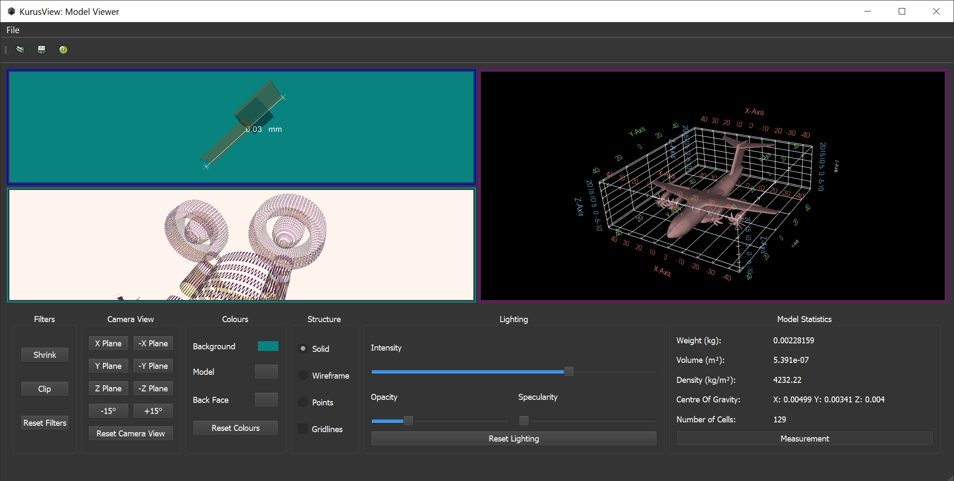Enable the Gridlines checkbox

point(303,429)
